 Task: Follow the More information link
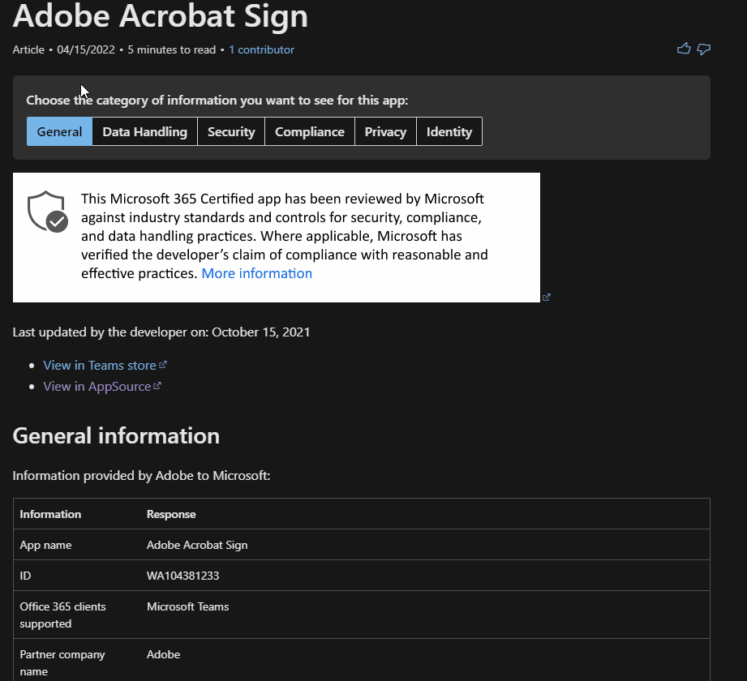pos(257,273)
